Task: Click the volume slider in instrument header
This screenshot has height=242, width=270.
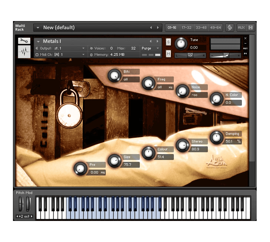Action: click(226, 55)
